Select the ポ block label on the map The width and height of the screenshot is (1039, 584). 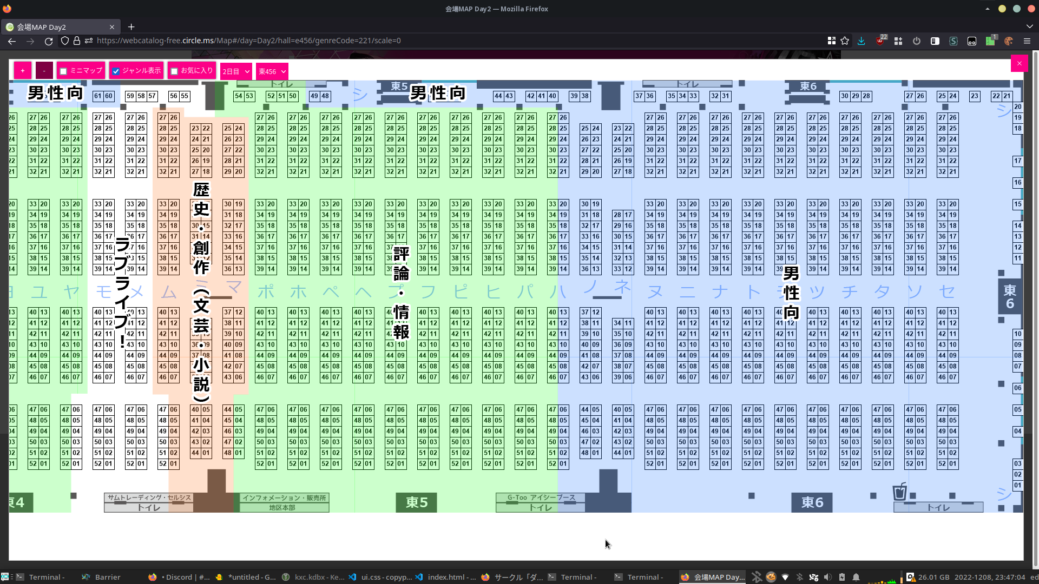(266, 292)
